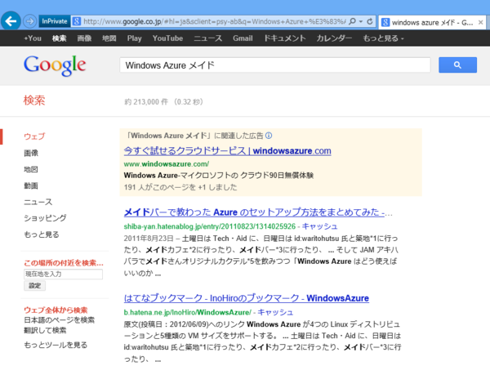Screen dimensions: 490x366
Task: Click the refresh page icon
Action: point(370,21)
